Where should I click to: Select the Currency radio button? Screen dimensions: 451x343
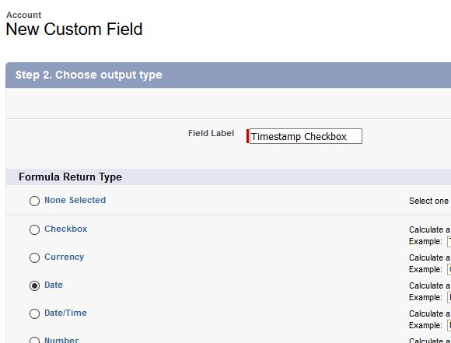tap(34, 257)
